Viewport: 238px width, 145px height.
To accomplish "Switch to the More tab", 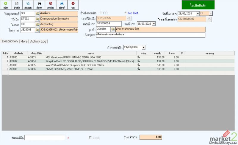I will point(24,41).
